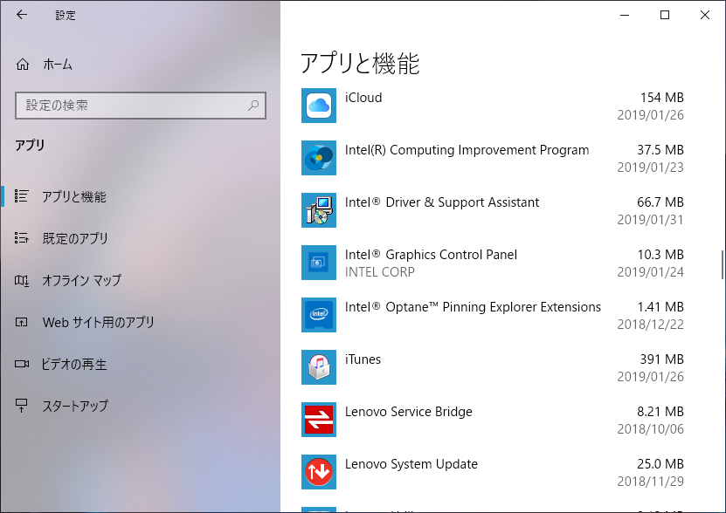The height and width of the screenshot is (513, 726).
Task: Select Lenovo System Update entry
Action: point(411,464)
